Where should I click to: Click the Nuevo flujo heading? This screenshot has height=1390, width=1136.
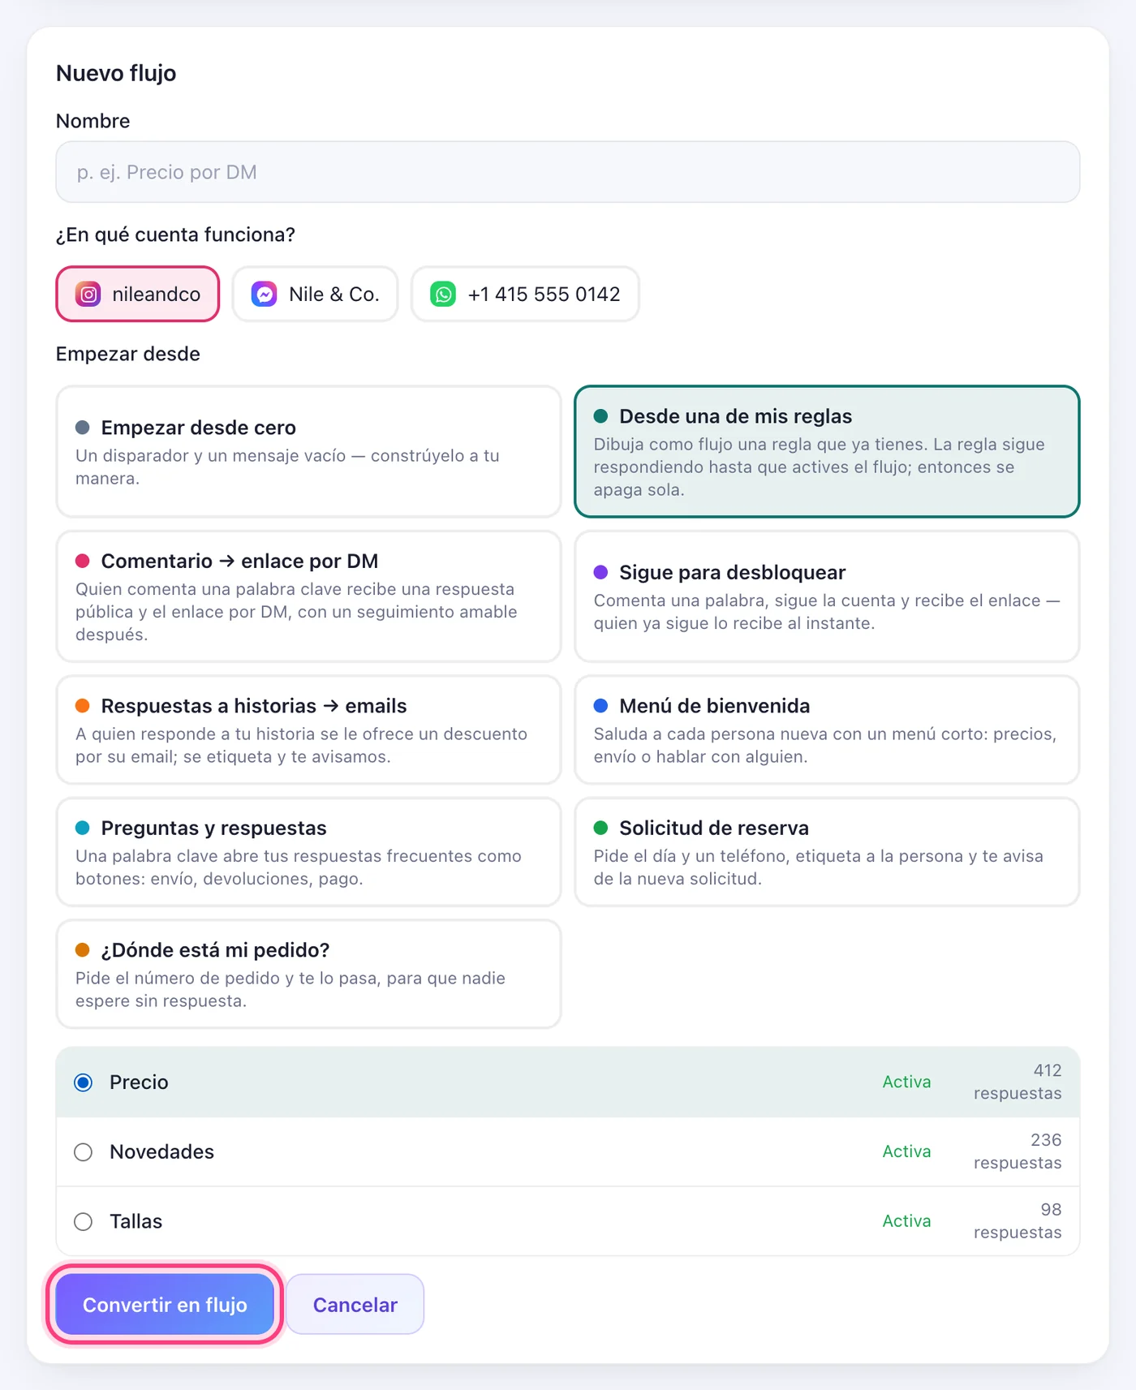coord(116,73)
